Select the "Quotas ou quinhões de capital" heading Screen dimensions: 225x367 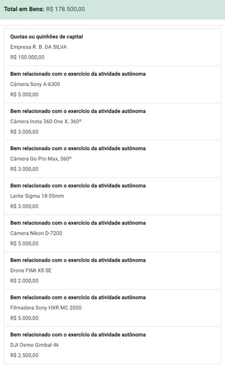(x=46, y=37)
